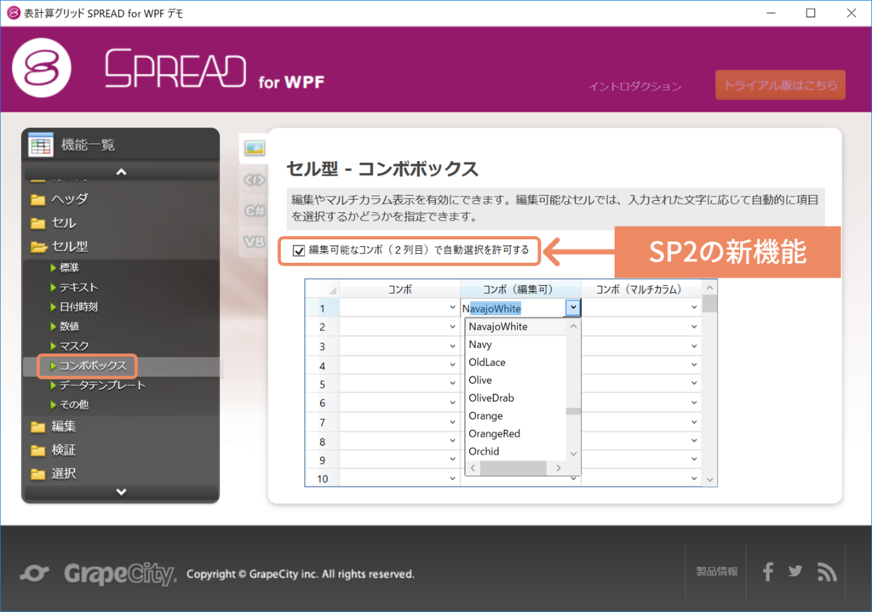This screenshot has width=872, height=612.
Task: Choose Navy from the dropdown list
Action: pos(515,345)
